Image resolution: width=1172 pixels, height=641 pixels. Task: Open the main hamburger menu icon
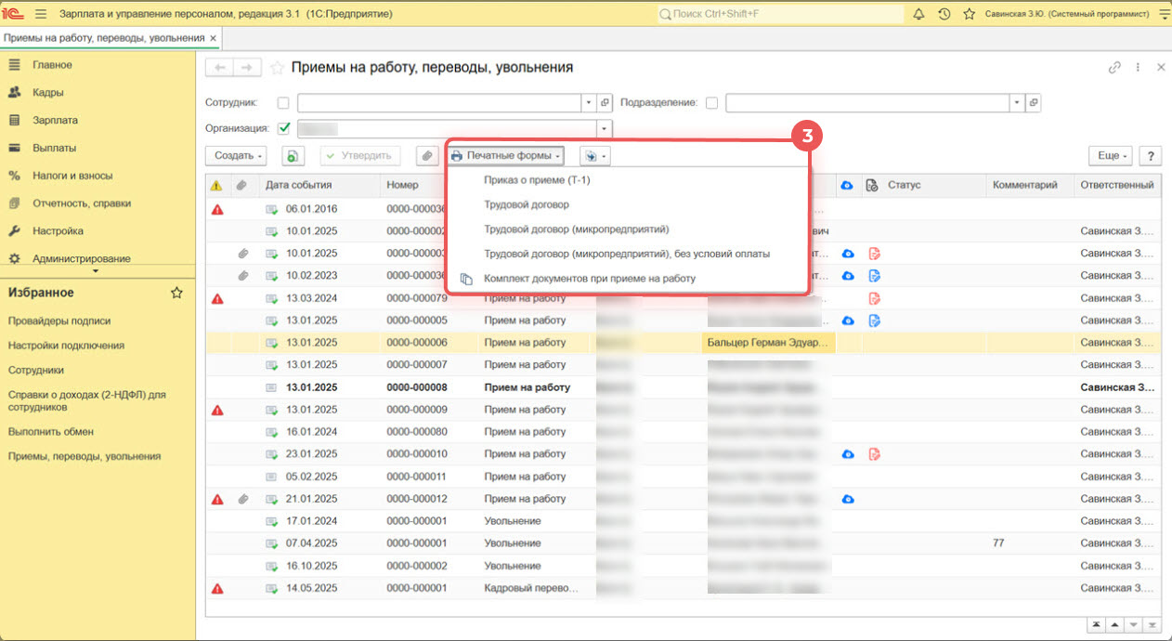[40, 14]
